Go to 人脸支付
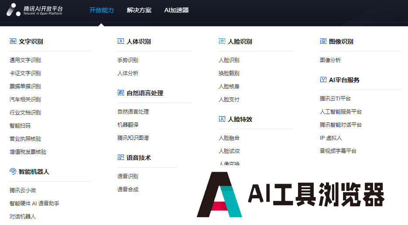The width and height of the screenshot is (408, 225). point(229,100)
